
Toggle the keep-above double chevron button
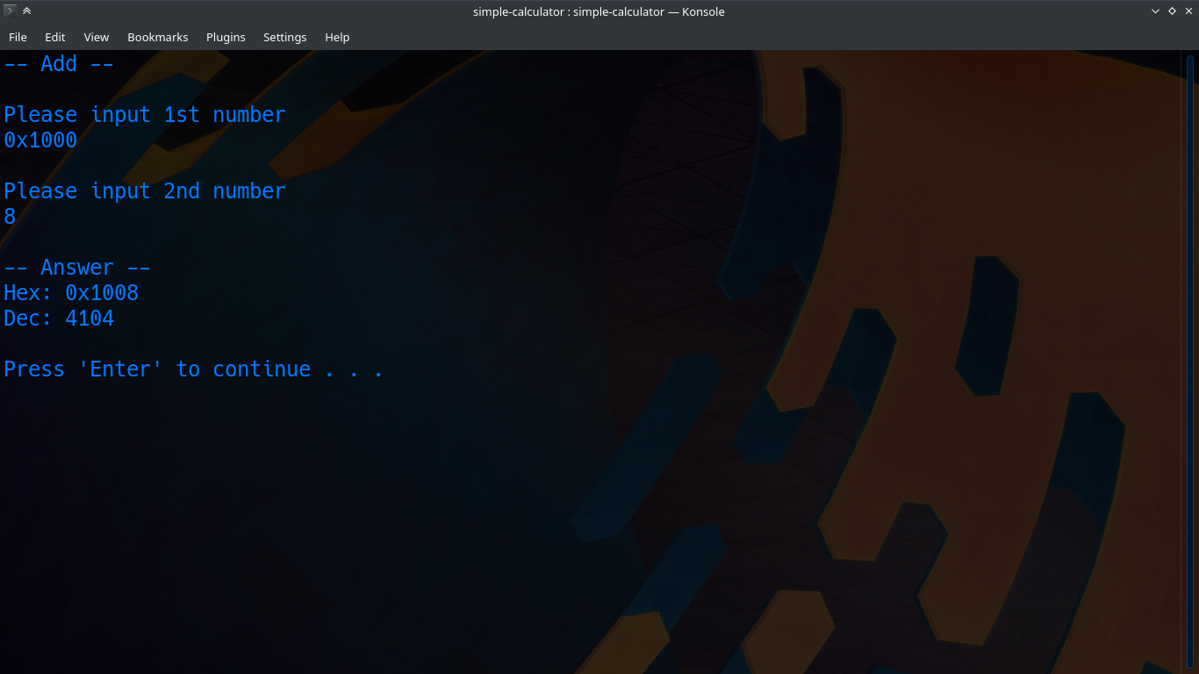(x=27, y=11)
